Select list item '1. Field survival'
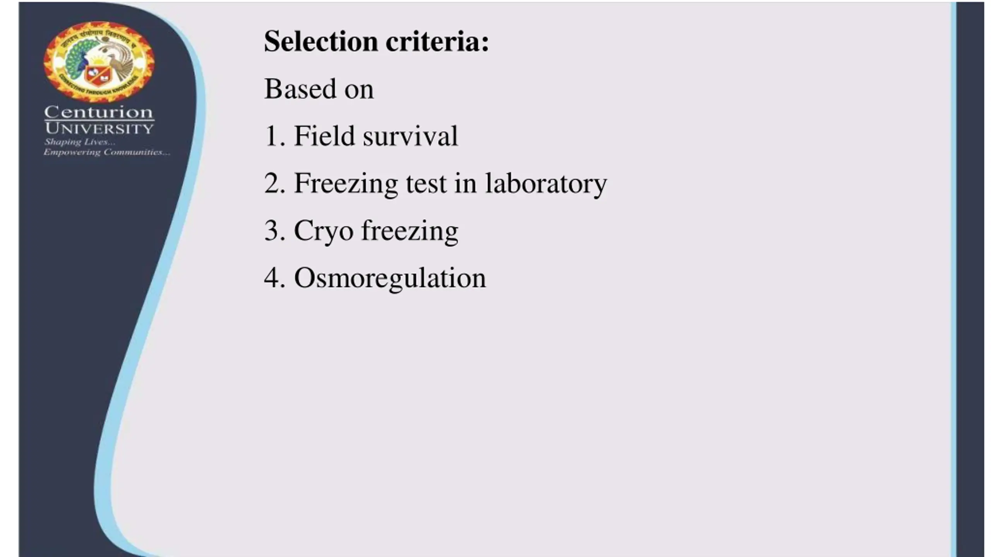This screenshot has height=557, width=991. [361, 136]
